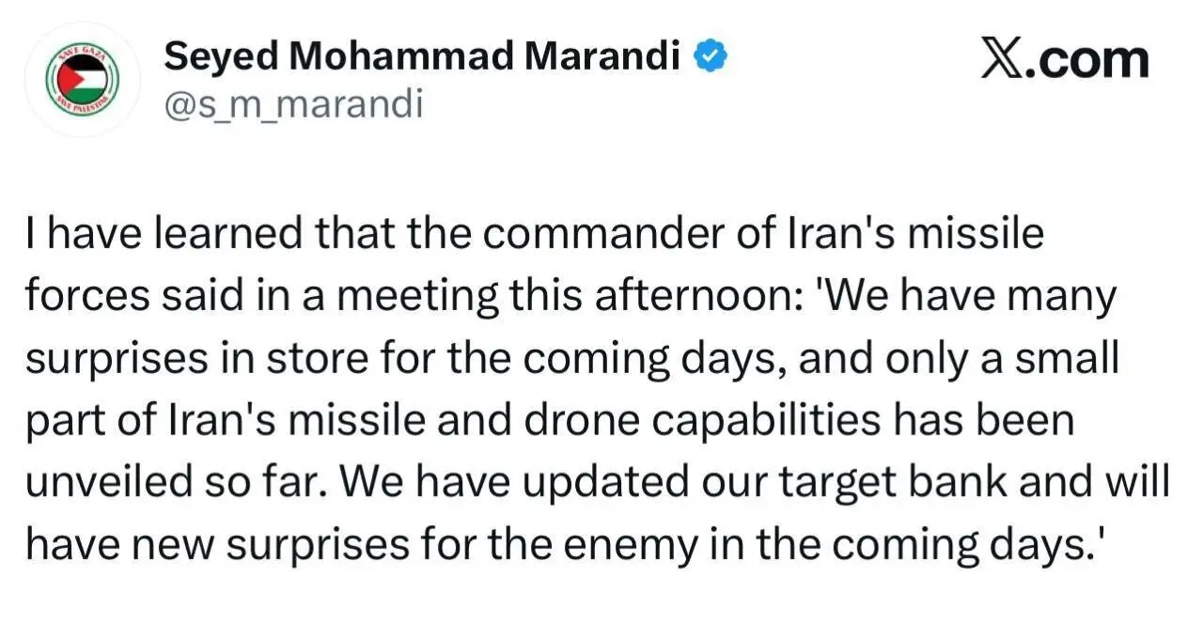The width and height of the screenshot is (1203, 624).
Task: Click the blue verified checkmark badge
Action: pyautogui.click(x=710, y=58)
